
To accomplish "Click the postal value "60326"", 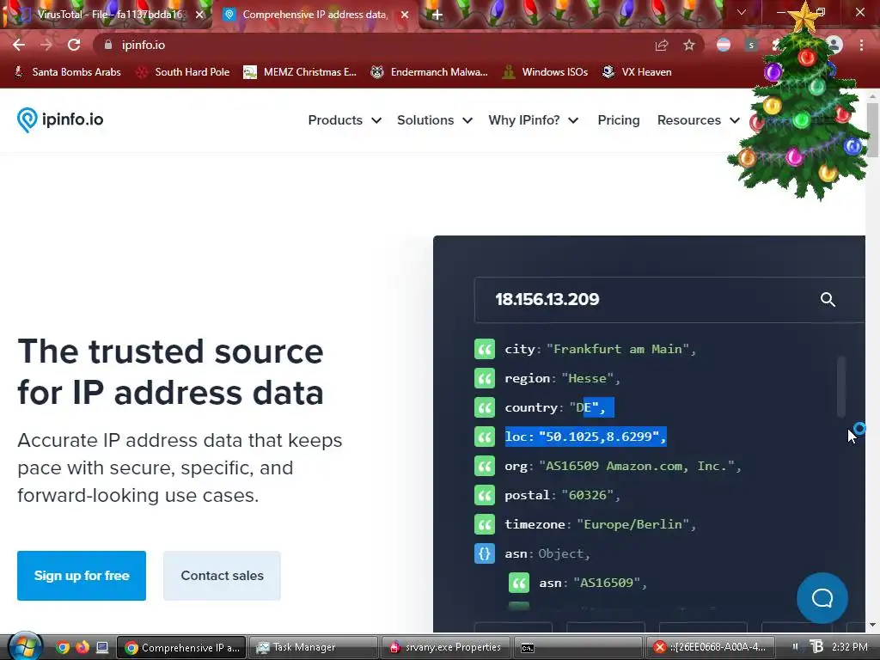I will point(588,495).
